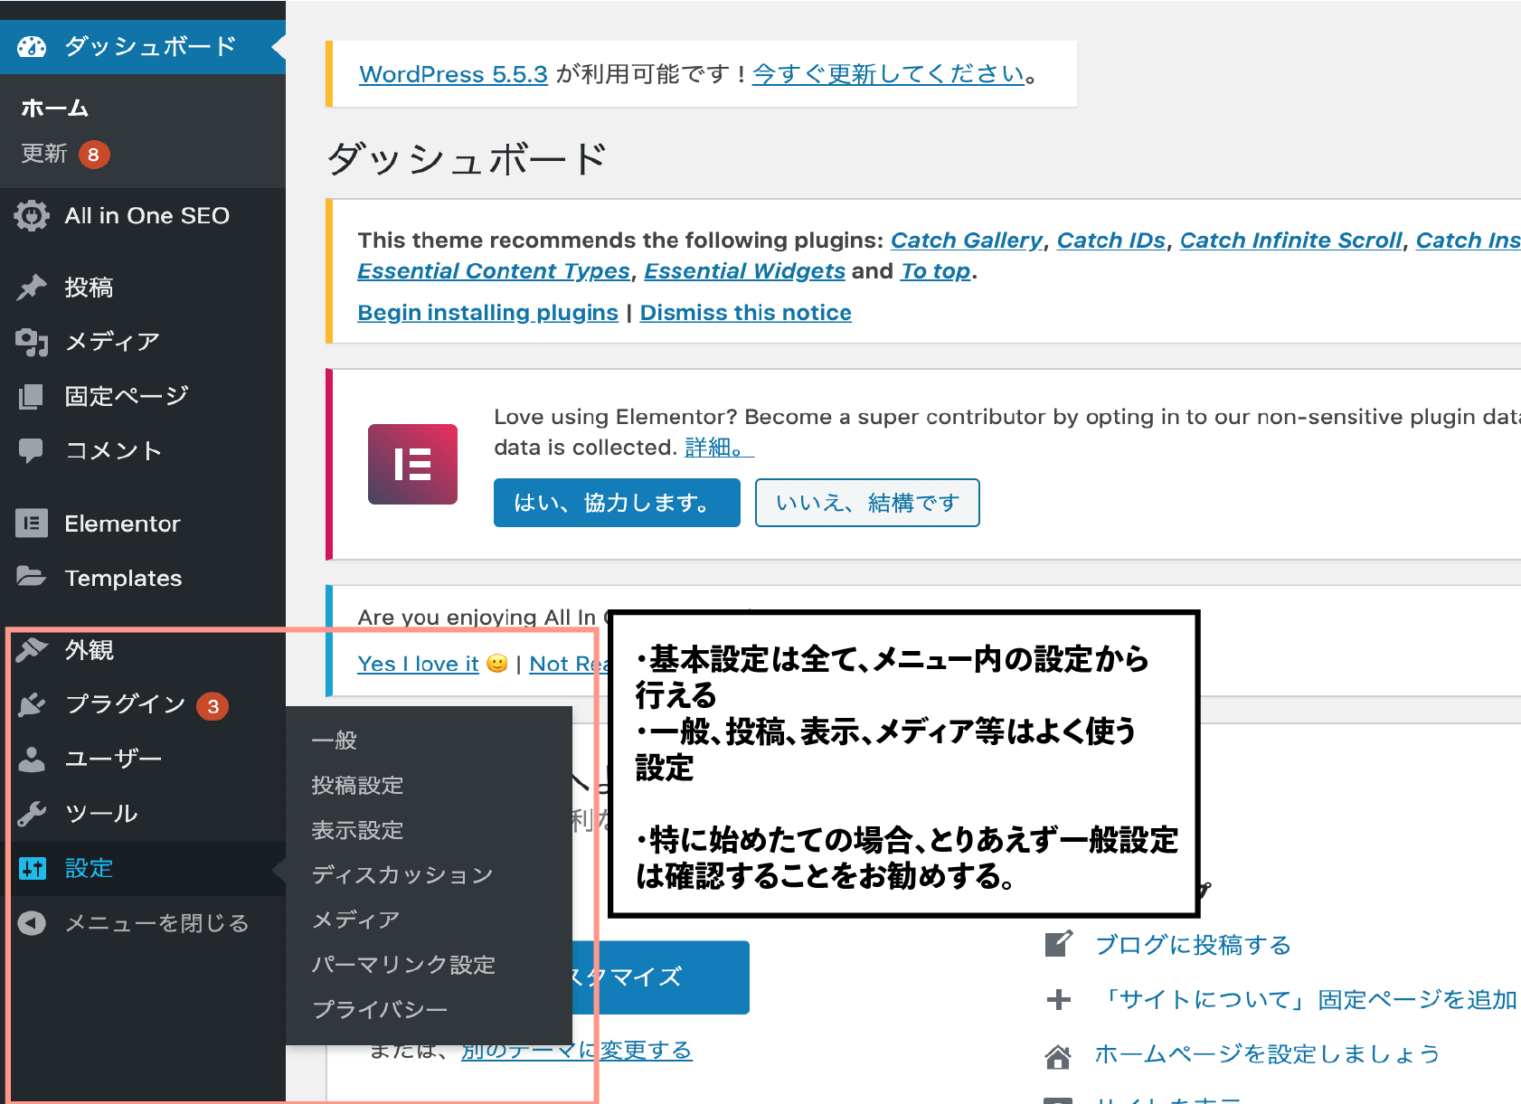
Task: Choose 一般 in settings flyout
Action: (x=334, y=741)
